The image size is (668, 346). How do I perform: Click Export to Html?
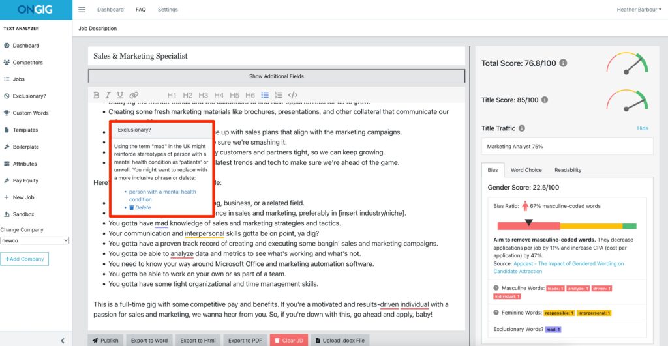198,341
